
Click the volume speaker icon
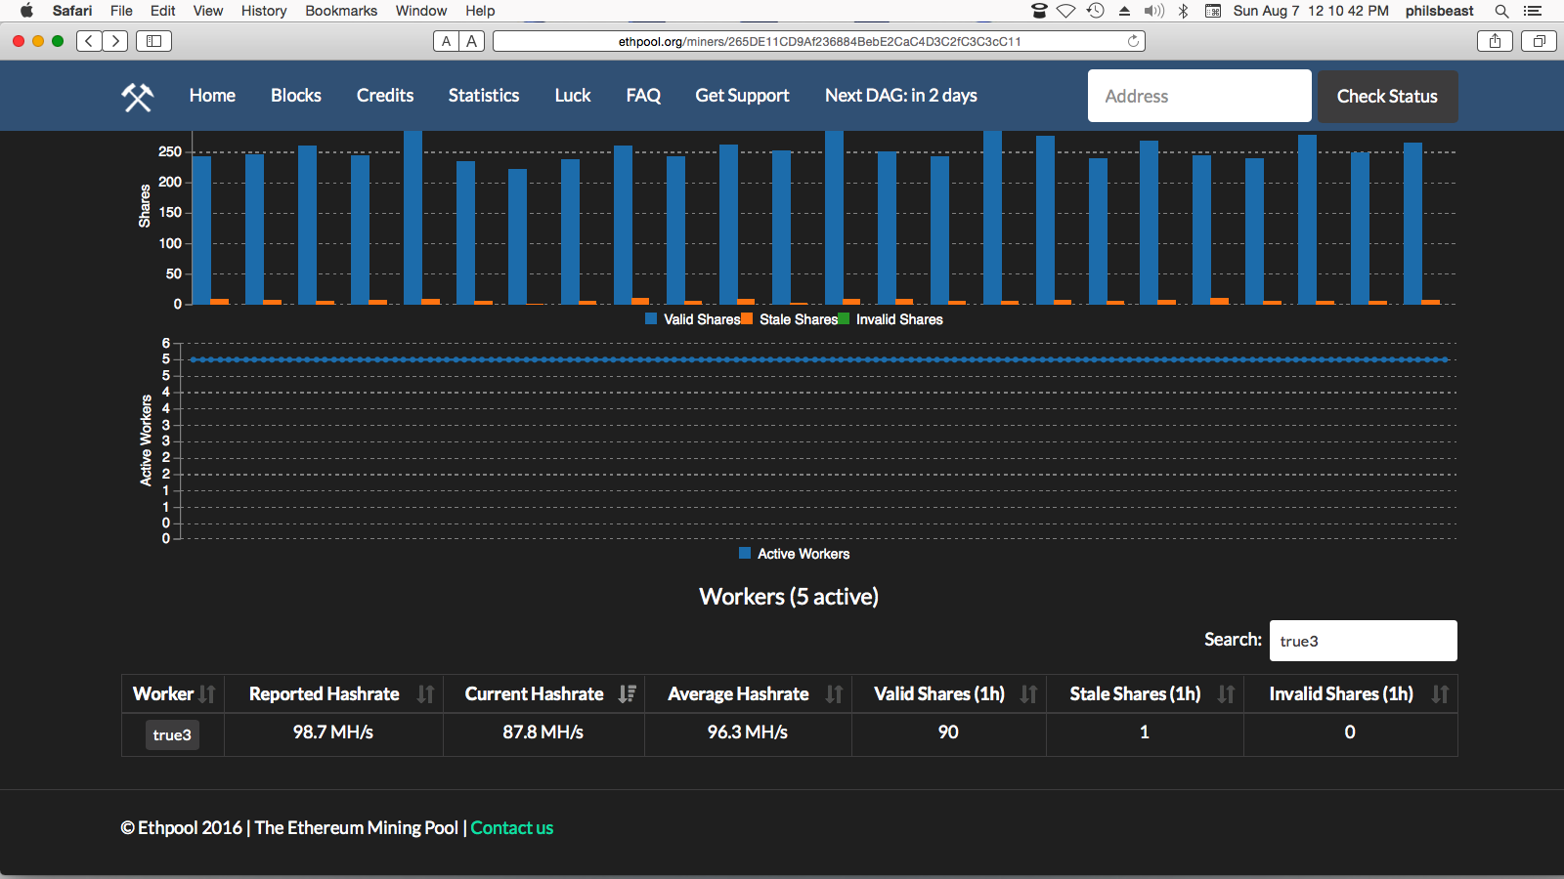pos(1154,11)
